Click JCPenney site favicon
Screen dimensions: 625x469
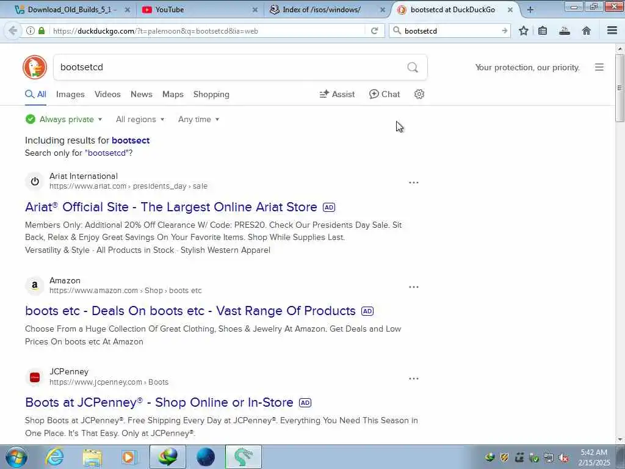(35, 377)
